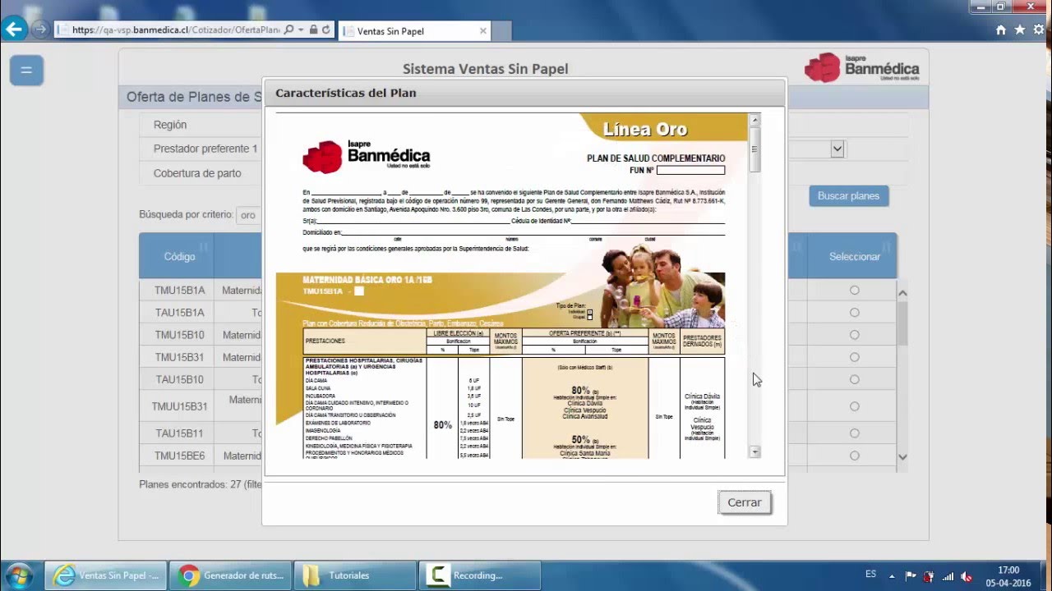Image resolution: width=1052 pixels, height=591 pixels.
Task: Click the TMU15BE6 code cell
Action: (179, 455)
